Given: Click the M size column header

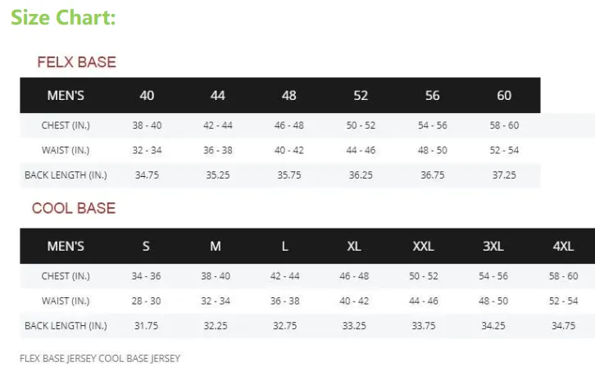Looking at the screenshot, I should (216, 247).
